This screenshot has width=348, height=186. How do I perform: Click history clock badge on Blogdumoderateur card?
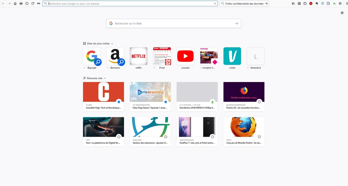pyautogui.click(x=259, y=102)
